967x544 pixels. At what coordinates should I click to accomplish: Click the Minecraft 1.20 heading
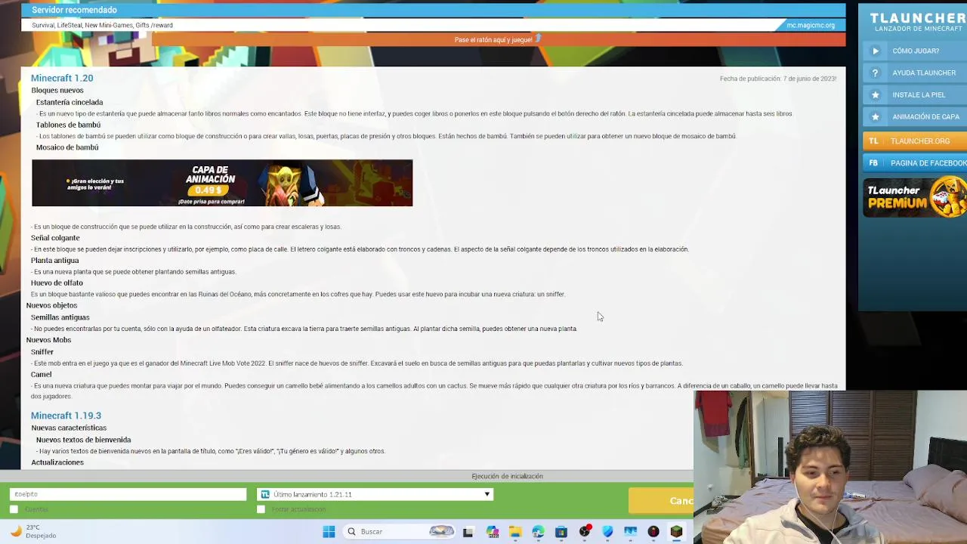[x=62, y=78]
